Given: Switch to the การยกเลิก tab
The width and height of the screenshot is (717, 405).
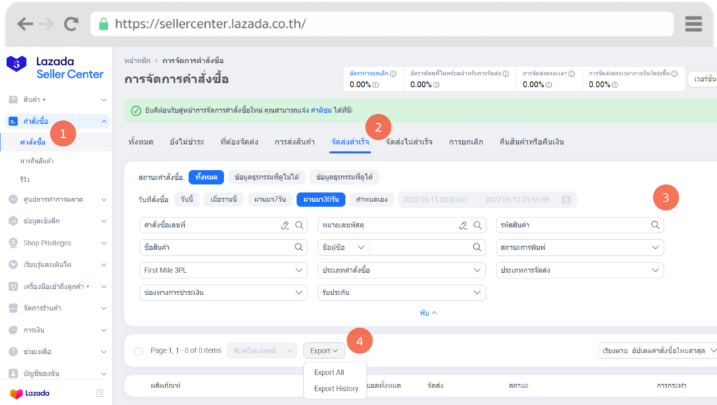Looking at the screenshot, I should (466, 142).
